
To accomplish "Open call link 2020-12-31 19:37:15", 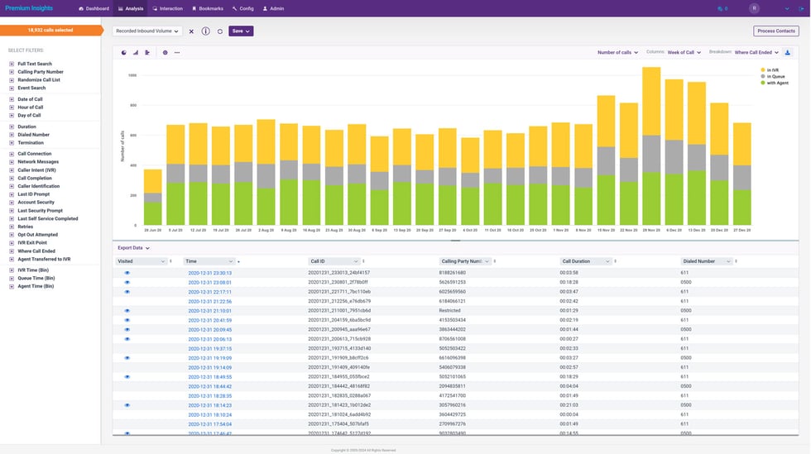I will 209,348.
